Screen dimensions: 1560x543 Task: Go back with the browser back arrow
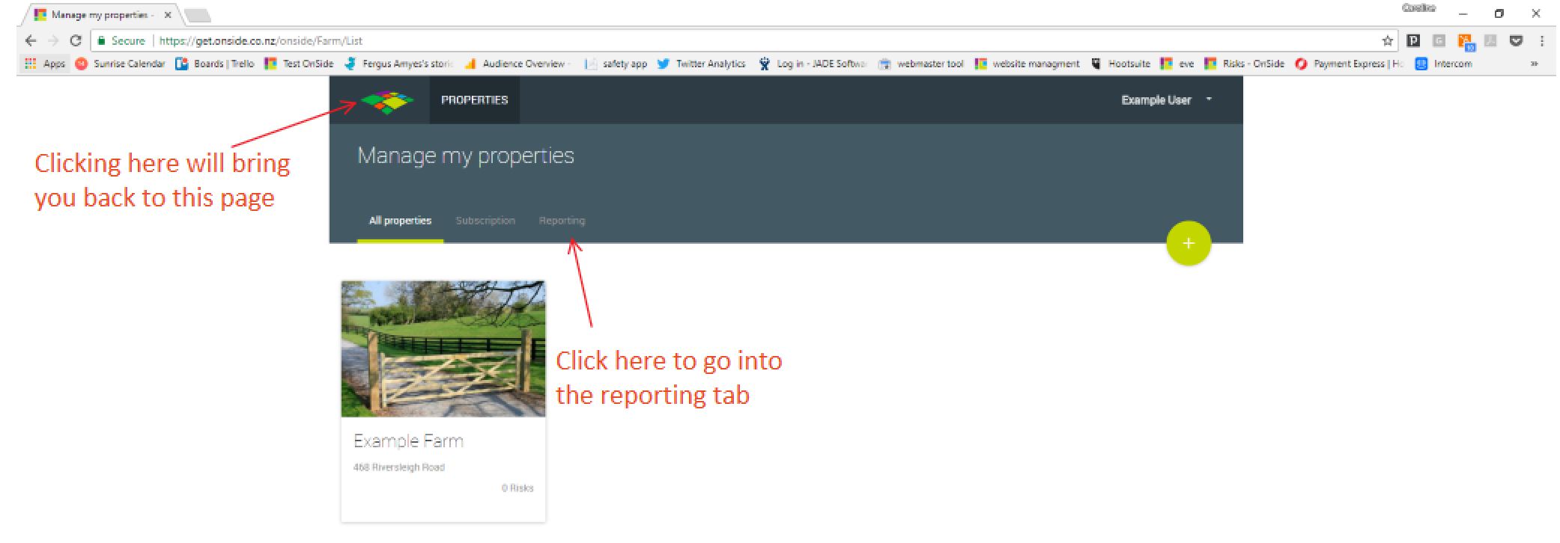(31, 41)
